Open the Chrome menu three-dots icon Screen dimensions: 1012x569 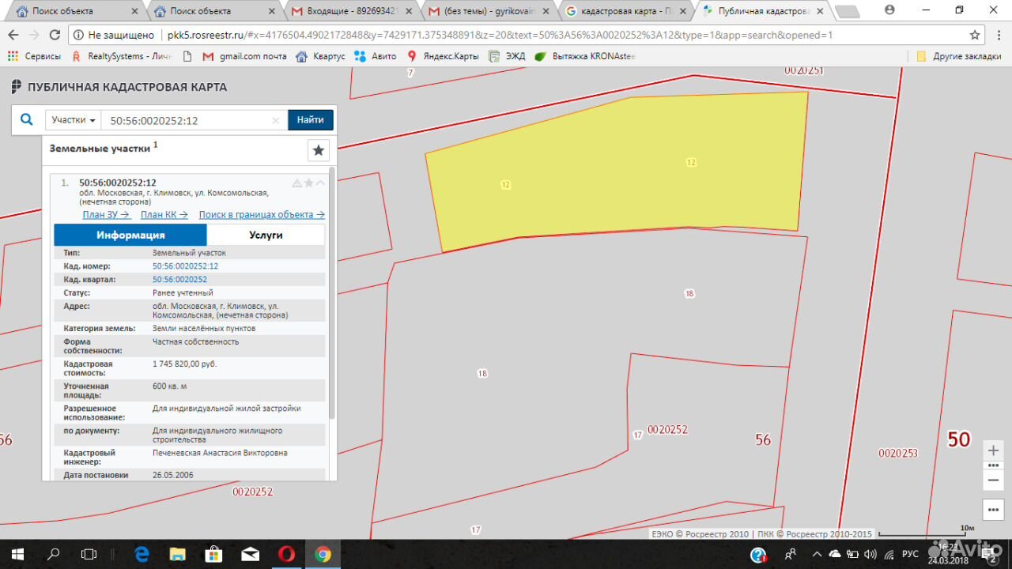998,35
